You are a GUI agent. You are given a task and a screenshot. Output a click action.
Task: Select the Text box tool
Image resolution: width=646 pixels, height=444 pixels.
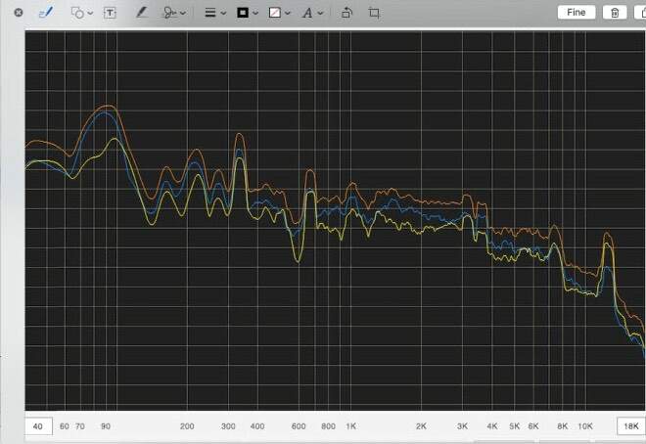tap(110, 13)
